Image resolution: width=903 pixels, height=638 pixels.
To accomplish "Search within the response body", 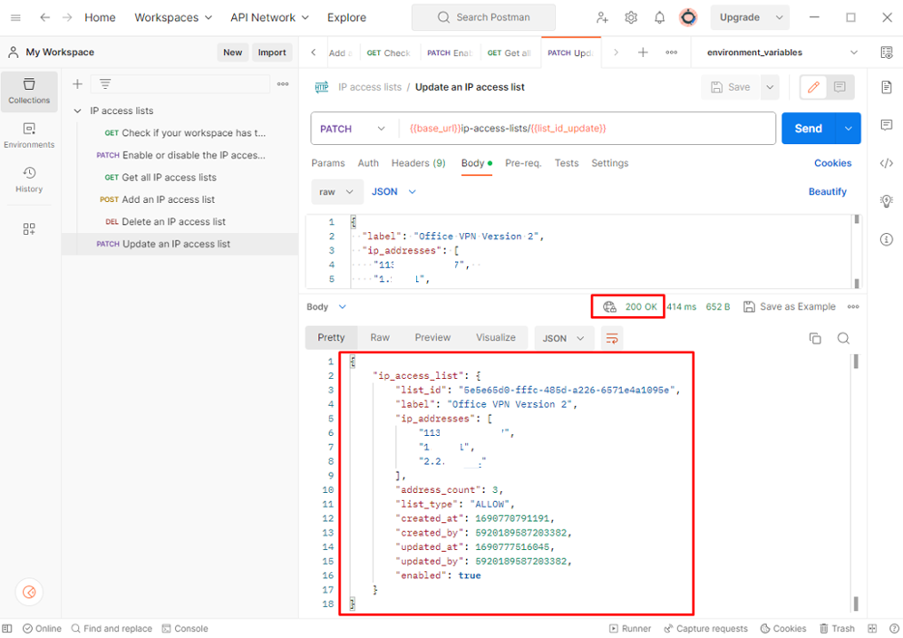I will click(x=843, y=338).
